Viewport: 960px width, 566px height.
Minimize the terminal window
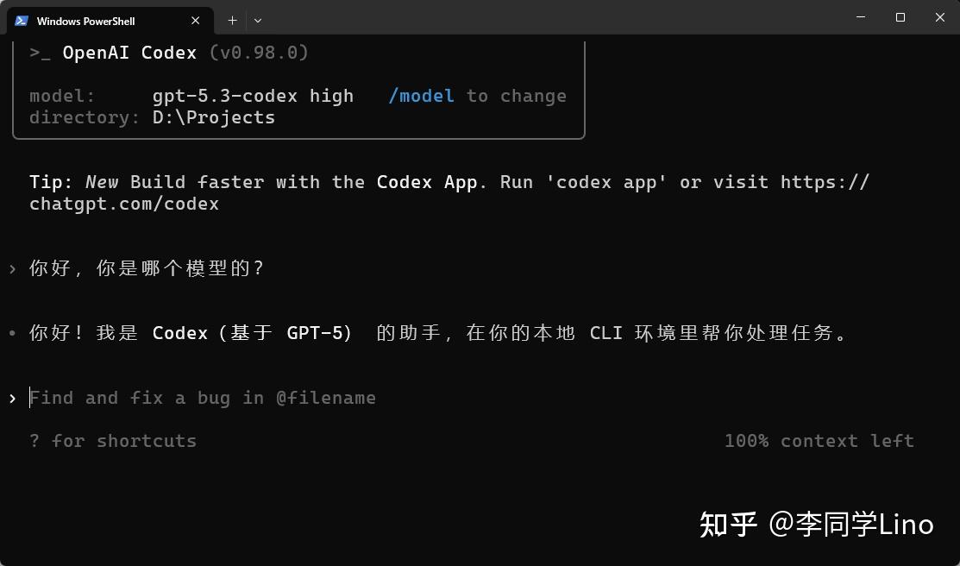pos(860,17)
